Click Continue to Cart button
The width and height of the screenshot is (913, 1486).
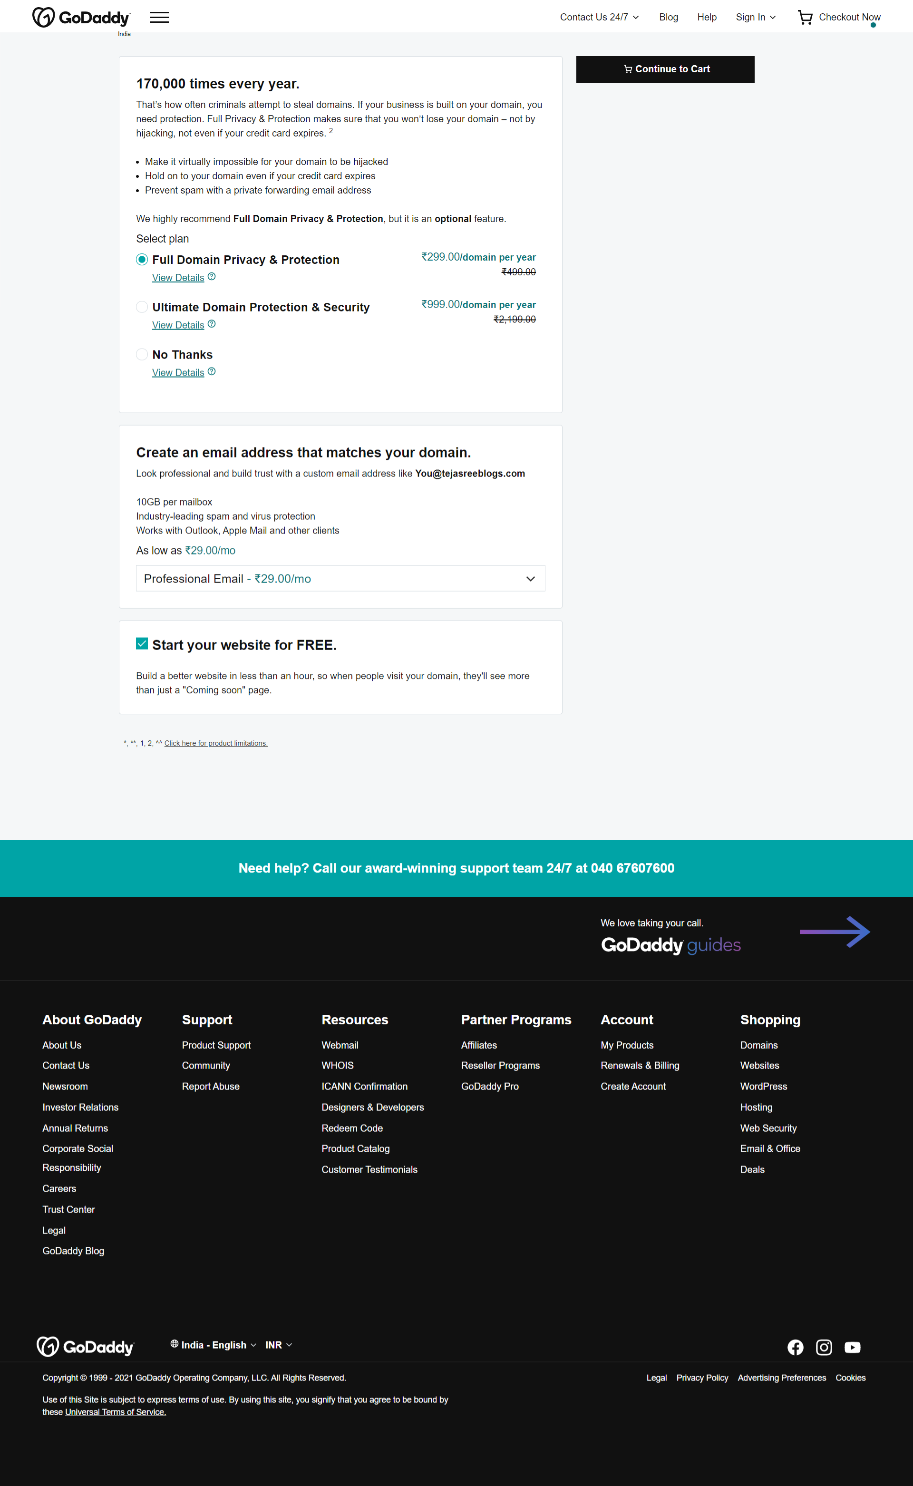click(x=665, y=69)
